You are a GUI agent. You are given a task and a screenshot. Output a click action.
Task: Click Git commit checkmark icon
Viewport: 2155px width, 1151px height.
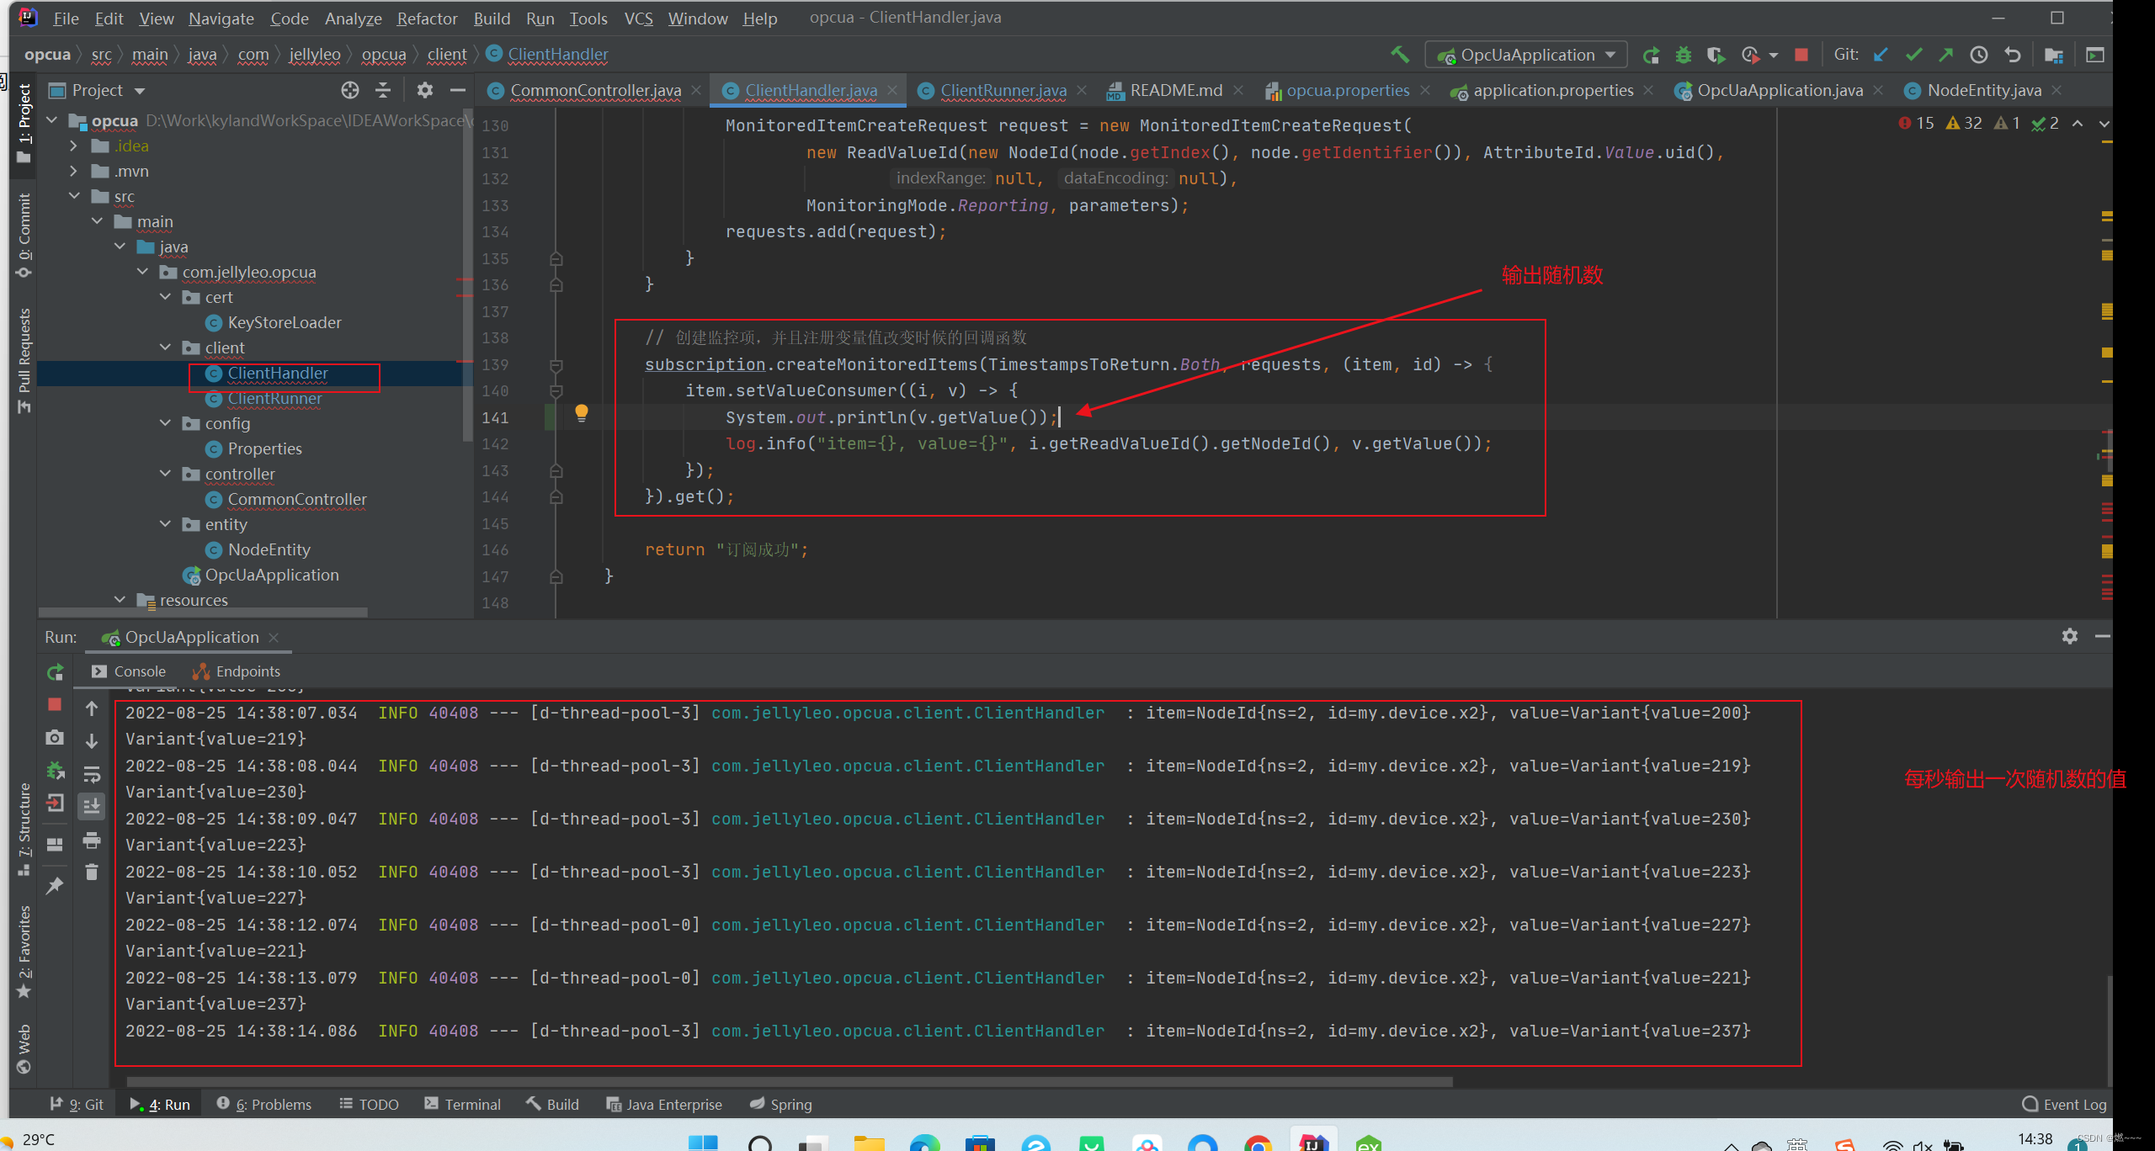tap(1913, 55)
